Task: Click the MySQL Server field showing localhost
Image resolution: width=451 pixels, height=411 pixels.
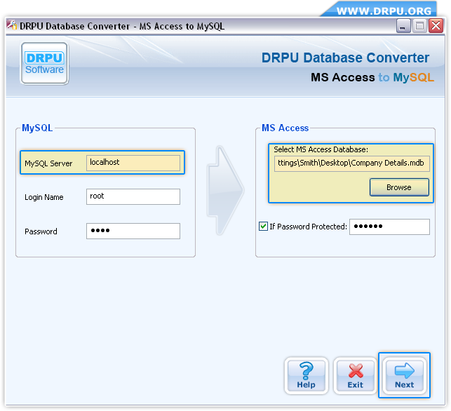Action: click(x=133, y=163)
